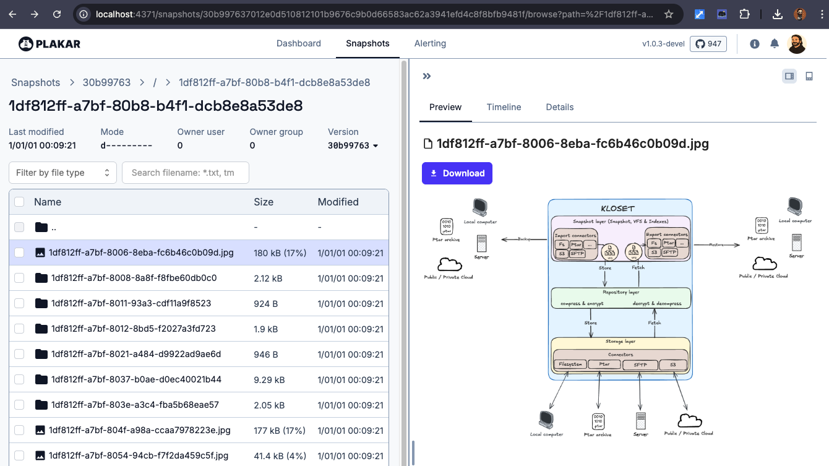Check the box for 1df812ff-a7bf-8006-8eba jpg file

click(19, 252)
